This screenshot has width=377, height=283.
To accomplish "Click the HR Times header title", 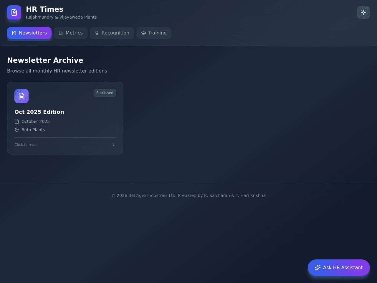I will pyautogui.click(x=45, y=9).
